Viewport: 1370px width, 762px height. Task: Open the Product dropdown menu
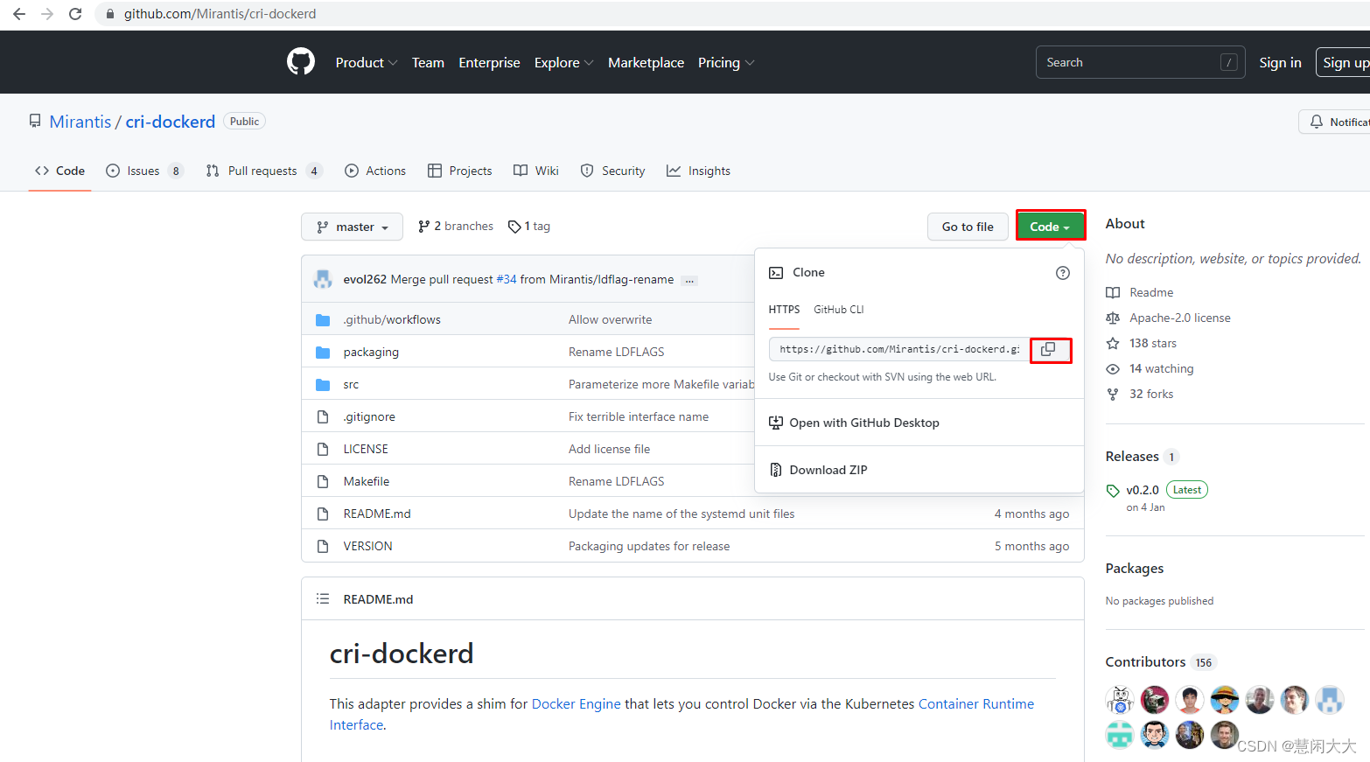(x=367, y=63)
